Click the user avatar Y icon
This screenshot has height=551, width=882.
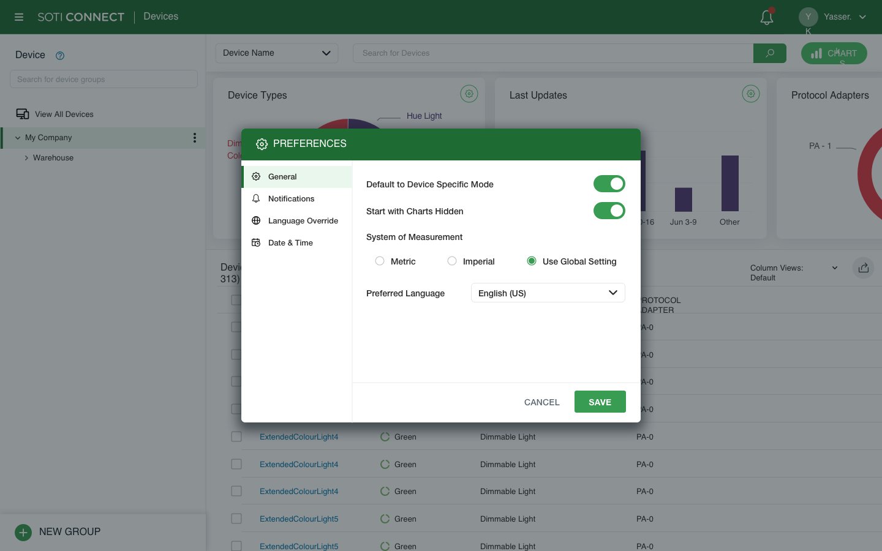808,17
